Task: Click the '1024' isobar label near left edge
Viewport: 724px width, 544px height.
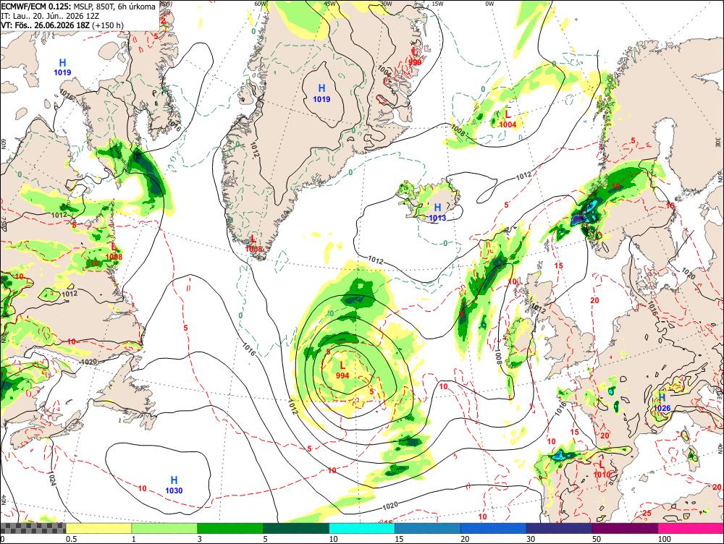Action: 51,480
